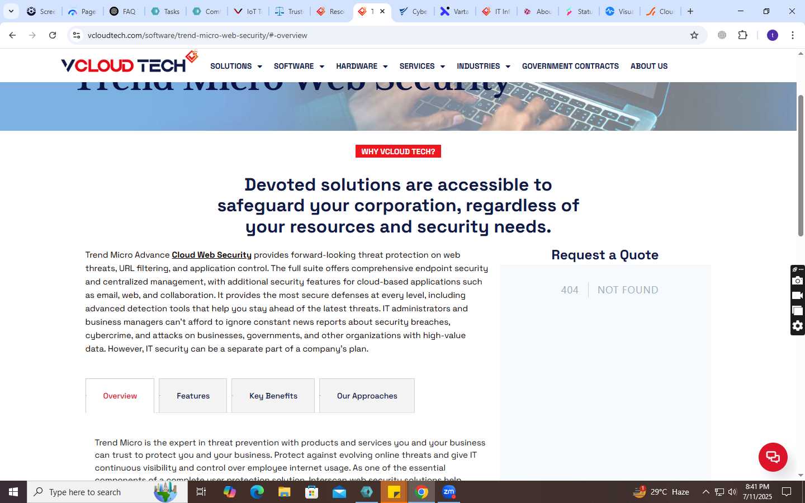Click the Windows taskbar search box
The width and height of the screenshot is (805, 503).
(x=107, y=492)
